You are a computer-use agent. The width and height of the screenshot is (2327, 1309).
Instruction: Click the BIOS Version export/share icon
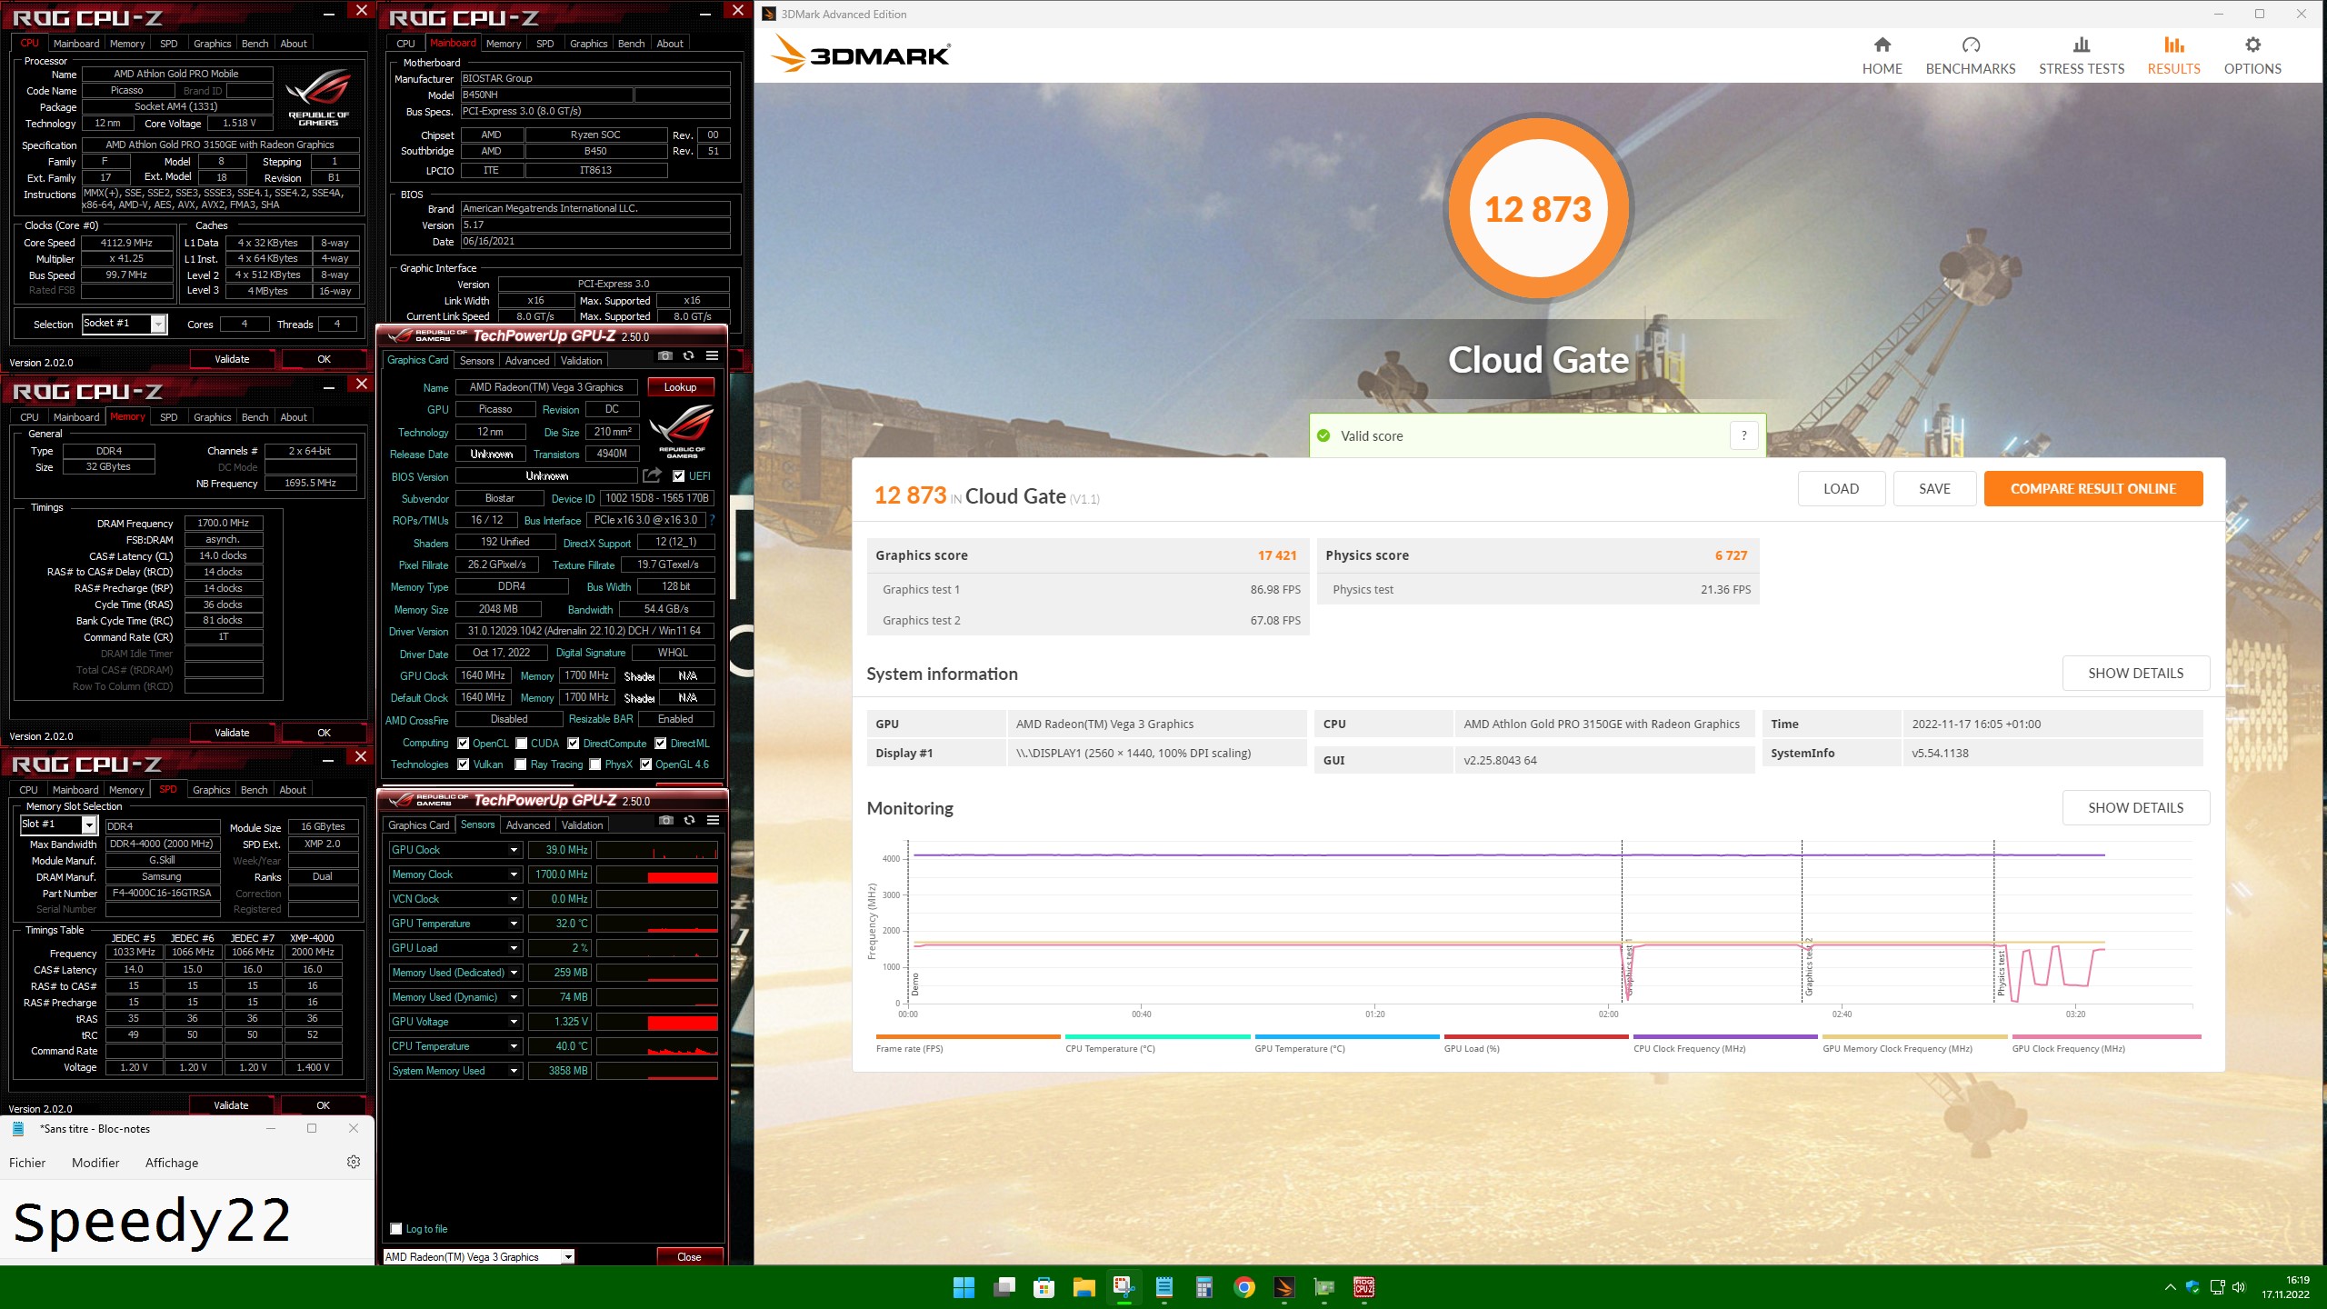652,475
